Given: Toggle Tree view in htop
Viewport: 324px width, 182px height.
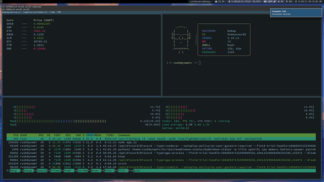Looking at the screenshot, I should point(67,171).
